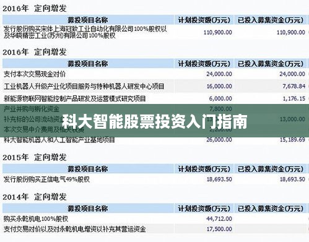Select the 科大智能机器人和人工智能产业基地项目 row name

(x=59, y=140)
